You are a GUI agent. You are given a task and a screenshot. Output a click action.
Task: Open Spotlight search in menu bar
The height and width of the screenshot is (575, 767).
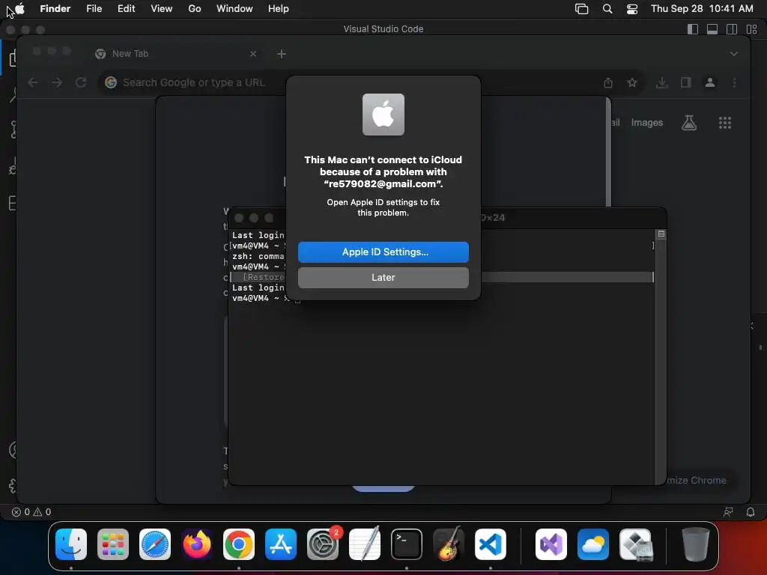pos(607,8)
